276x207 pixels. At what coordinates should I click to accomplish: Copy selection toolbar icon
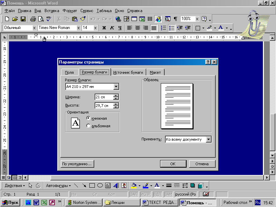coord(67,19)
